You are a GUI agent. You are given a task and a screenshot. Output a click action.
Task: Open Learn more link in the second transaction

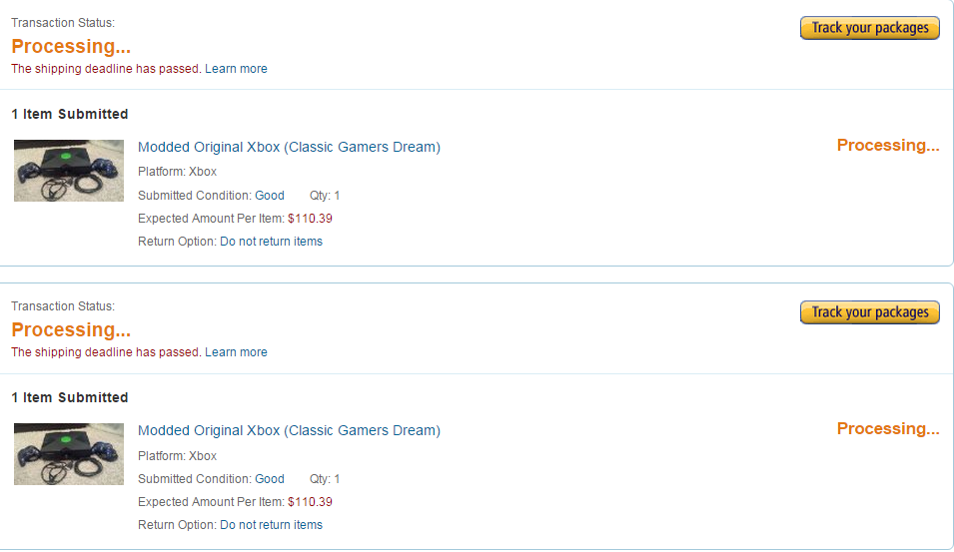236,352
